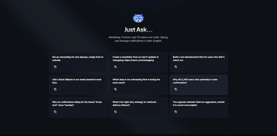Copy the Slack fallback prompt

[x=55, y=89]
